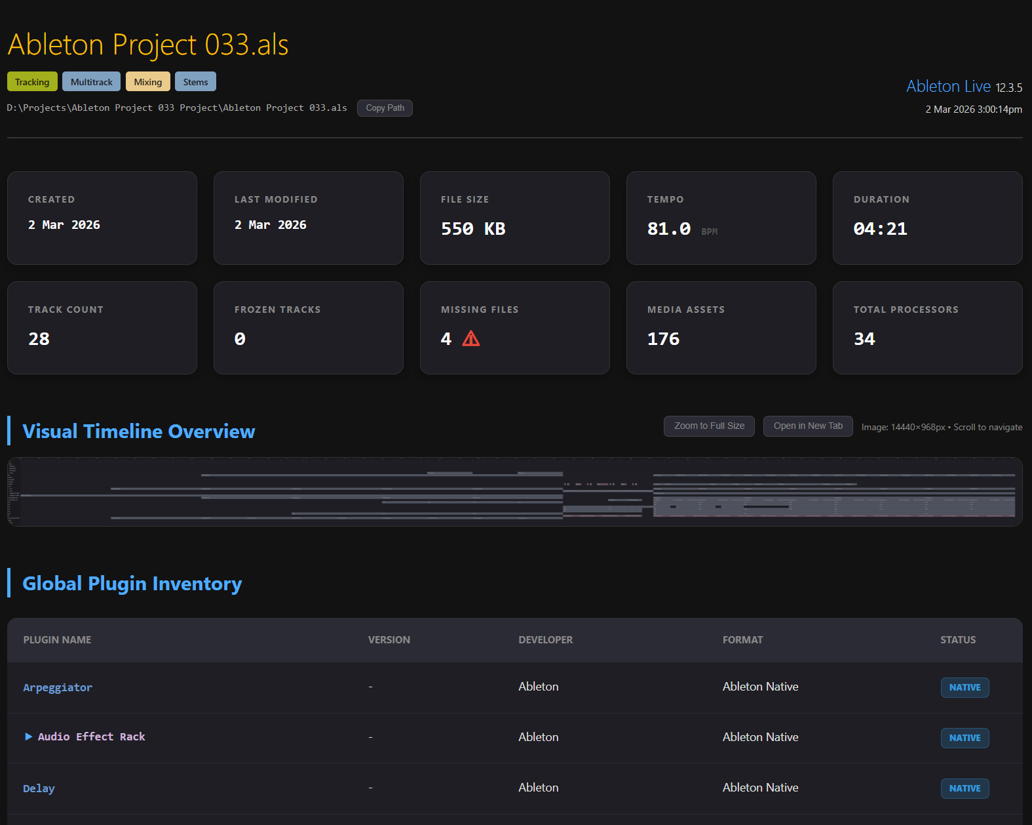Click the Version column header

point(389,640)
